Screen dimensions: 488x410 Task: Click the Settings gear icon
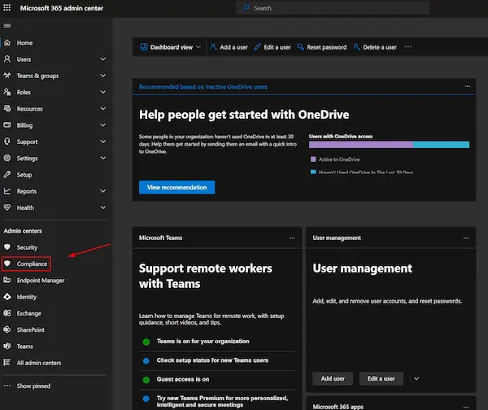(x=7, y=158)
